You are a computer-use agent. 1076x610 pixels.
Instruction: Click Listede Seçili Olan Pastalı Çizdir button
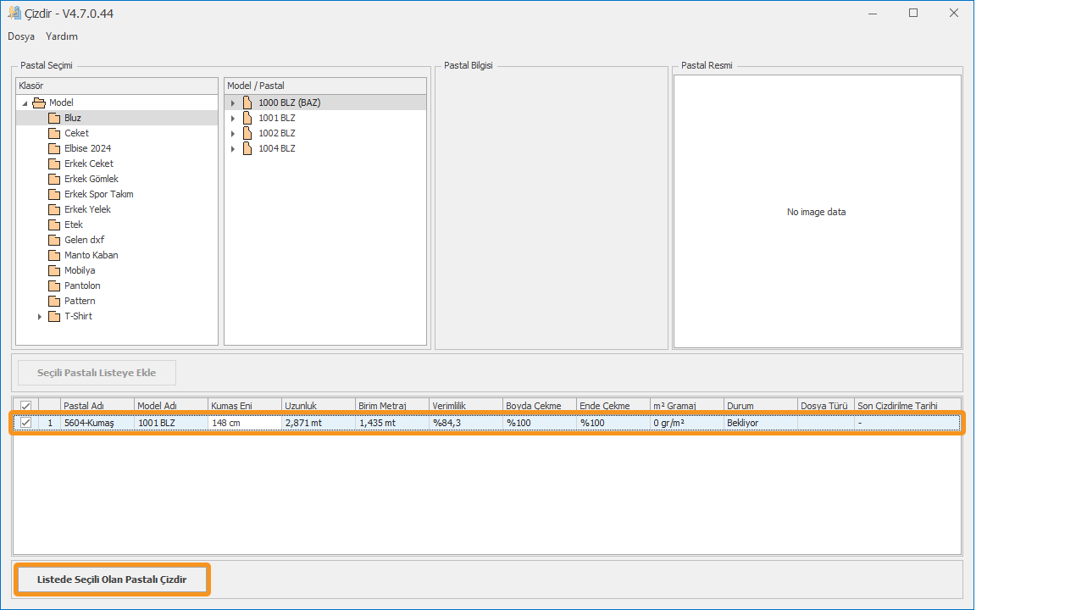click(x=112, y=580)
